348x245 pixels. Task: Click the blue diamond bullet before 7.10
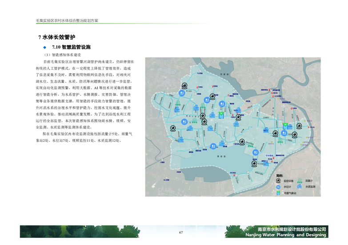tap(44, 47)
